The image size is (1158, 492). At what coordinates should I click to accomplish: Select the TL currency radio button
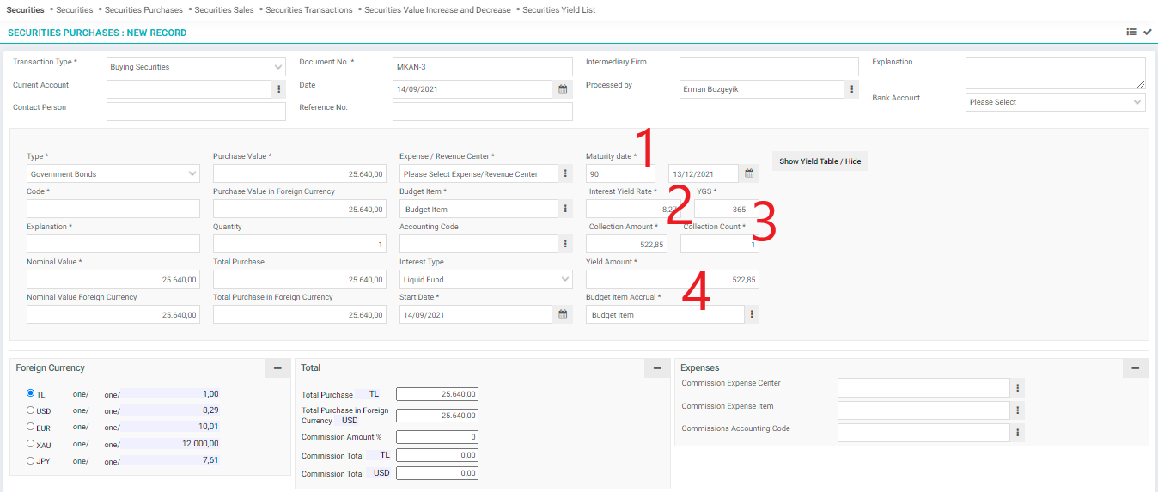tap(31, 393)
